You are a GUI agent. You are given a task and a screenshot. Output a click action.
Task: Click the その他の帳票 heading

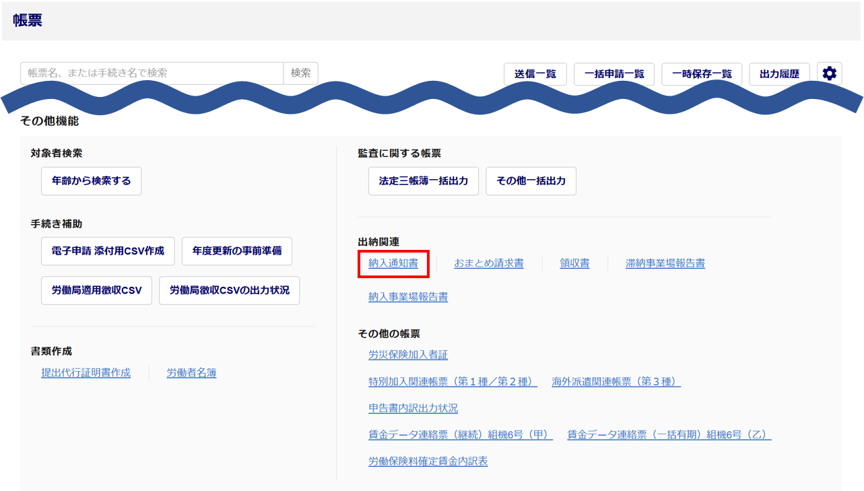point(389,333)
